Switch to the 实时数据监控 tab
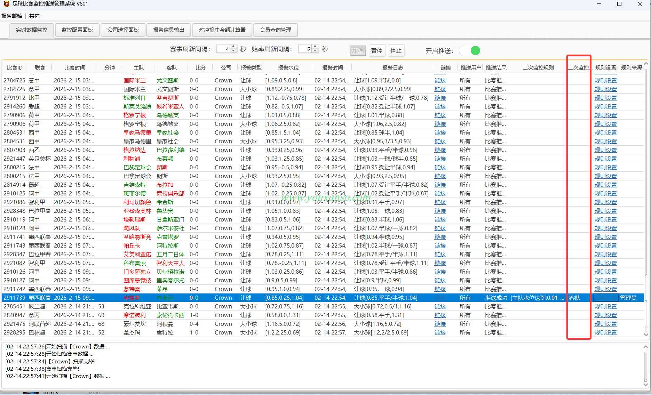This screenshot has width=651, height=395. click(32, 30)
